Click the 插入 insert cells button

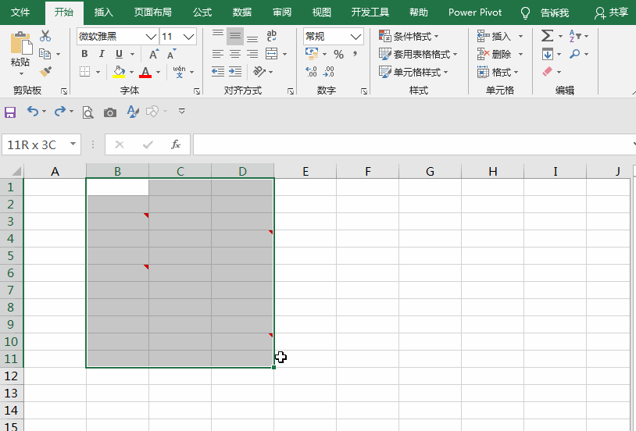pos(500,36)
